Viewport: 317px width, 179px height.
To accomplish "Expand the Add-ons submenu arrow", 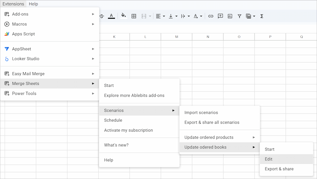I will (93, 14).
